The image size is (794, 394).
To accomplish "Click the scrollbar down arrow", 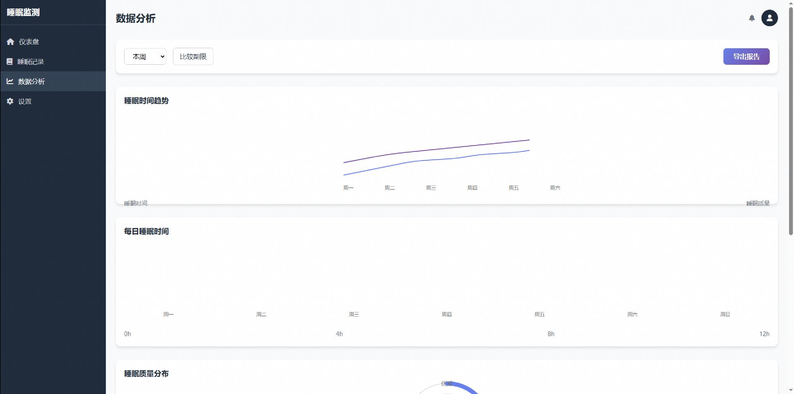I will pos(791,391).
